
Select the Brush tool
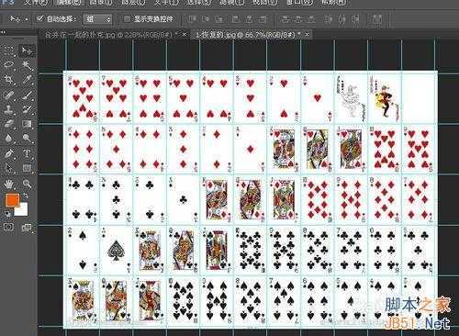(27, 95)
